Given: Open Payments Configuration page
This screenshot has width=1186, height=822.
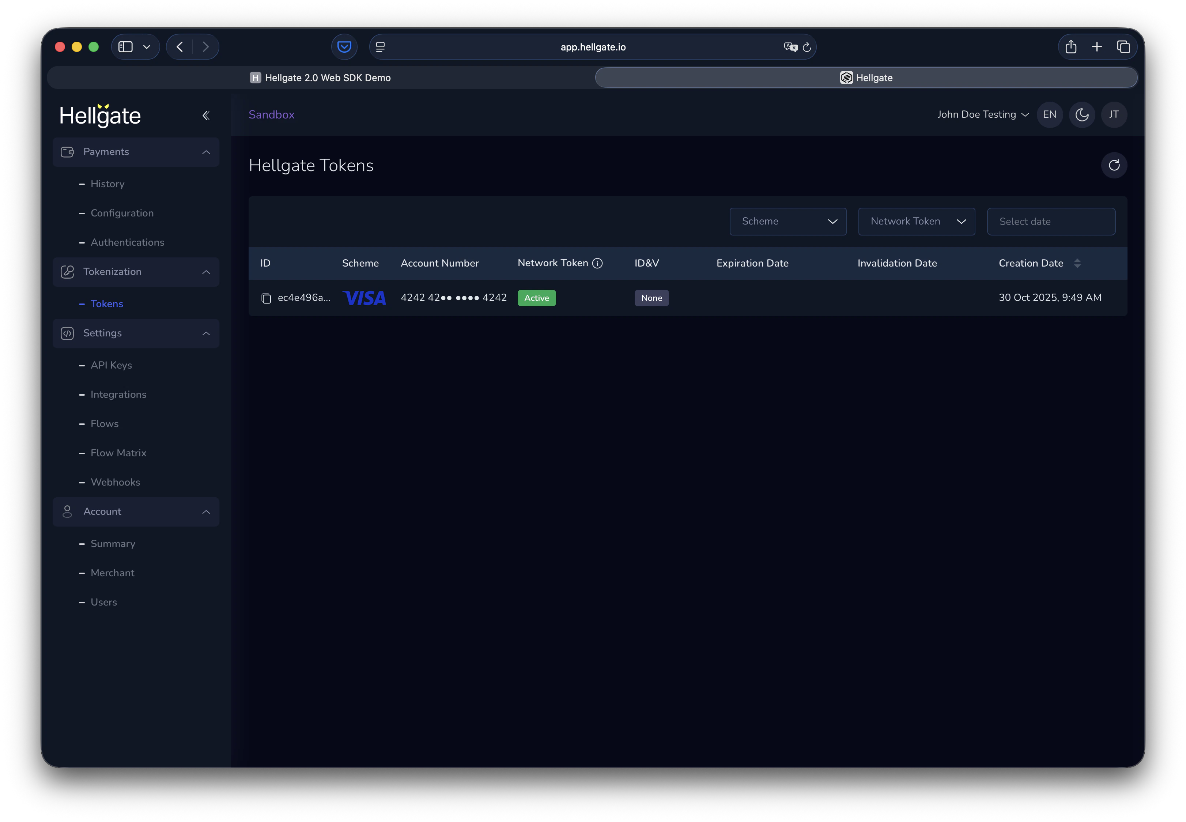Looking at the screenshot, I should tap(122, 213).
